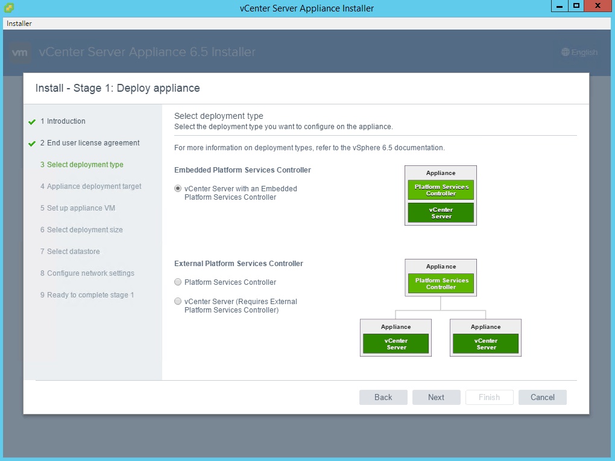The width and height of the screenshot is (615, 461).
Task: Select vCenter Server with Embedded PSC option
Action: (178, 189)
